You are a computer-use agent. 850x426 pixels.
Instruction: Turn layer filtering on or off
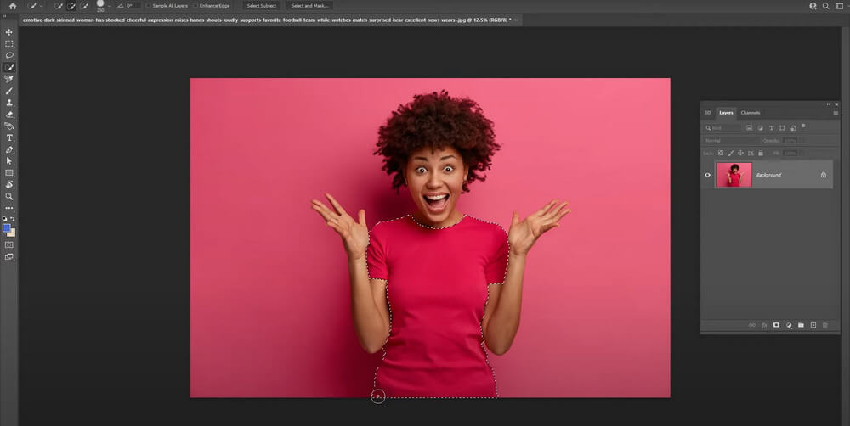click(x=803, y=126)
